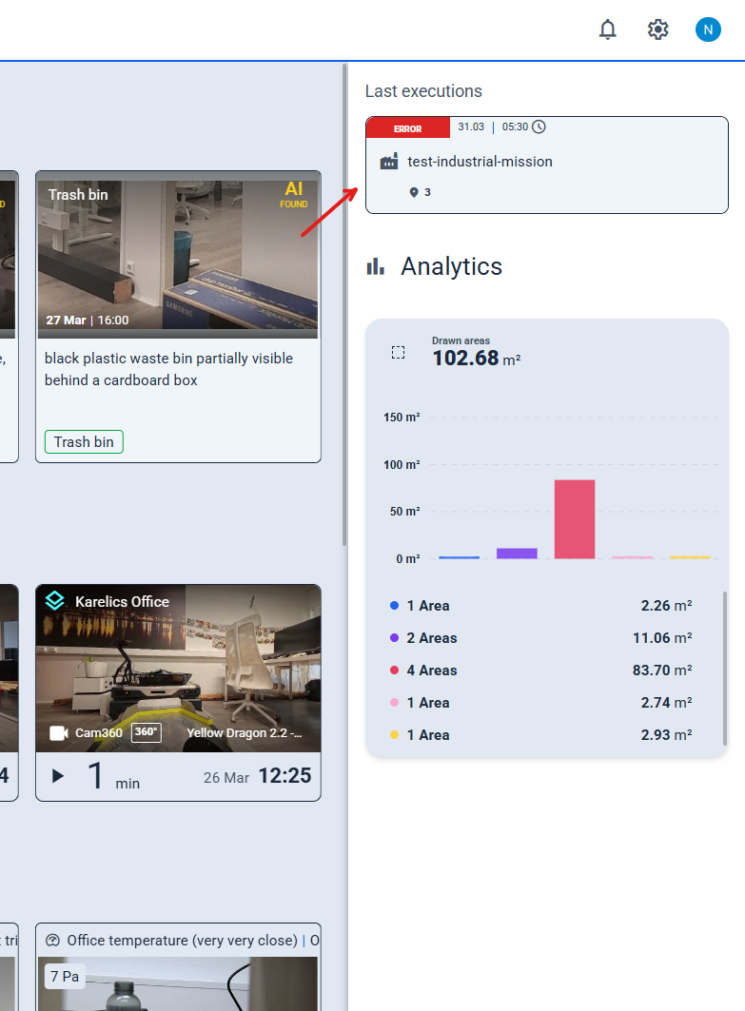The image size is (745, 1011).
Task: Click the purple 2 Areas chart bar
Action: [x=517, y=554]
